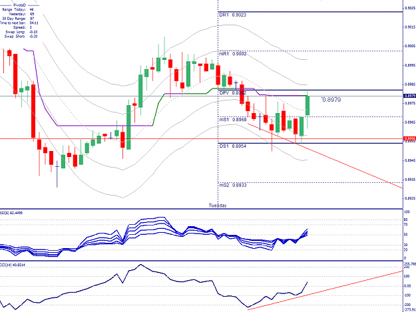The height and width of the screenshot is (312, 416).
Task: Click the CCI(14) 40.8514 indicator label
Action: point(13,265)
